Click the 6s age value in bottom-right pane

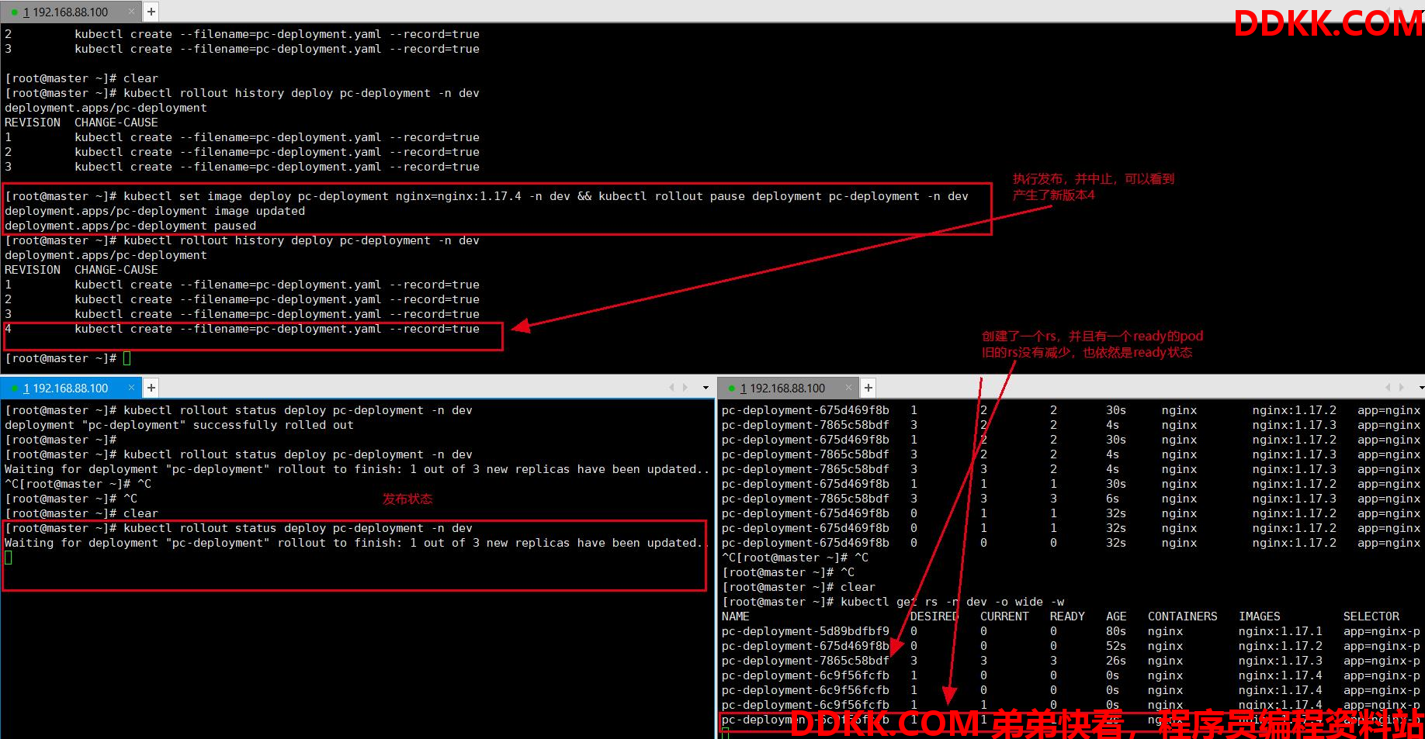pos(1113,499)
